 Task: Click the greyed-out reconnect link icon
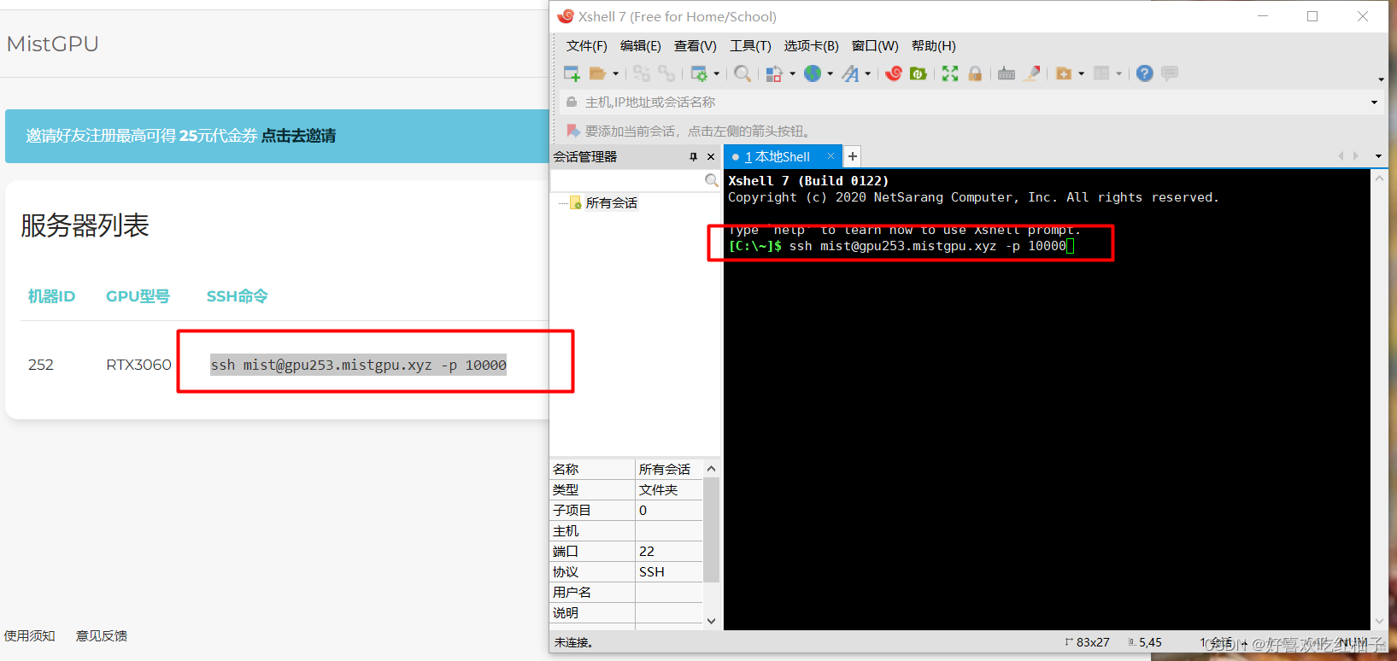pos(642,73)
